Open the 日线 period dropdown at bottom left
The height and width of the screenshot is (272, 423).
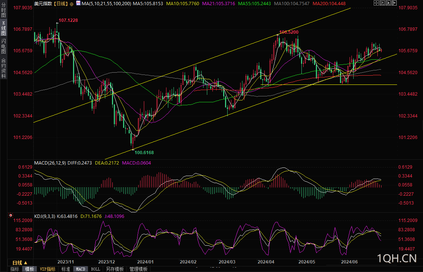pyautogui.click(x=20, y=263)
